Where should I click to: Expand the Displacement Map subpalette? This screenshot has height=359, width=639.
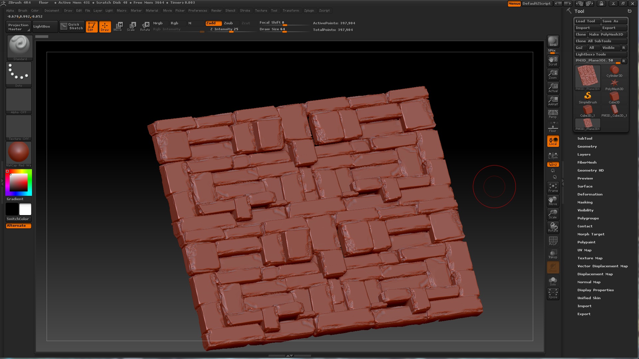(595, 274)
